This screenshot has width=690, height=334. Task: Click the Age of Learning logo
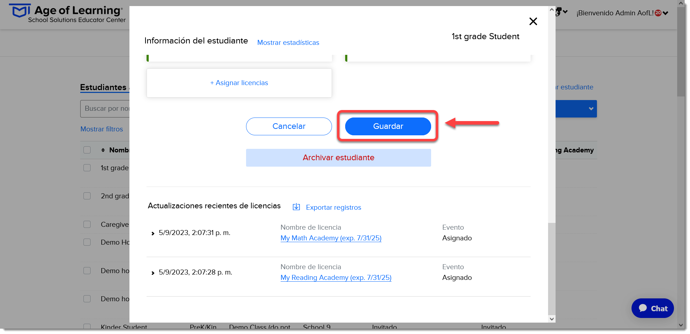(x=67, y=14)
